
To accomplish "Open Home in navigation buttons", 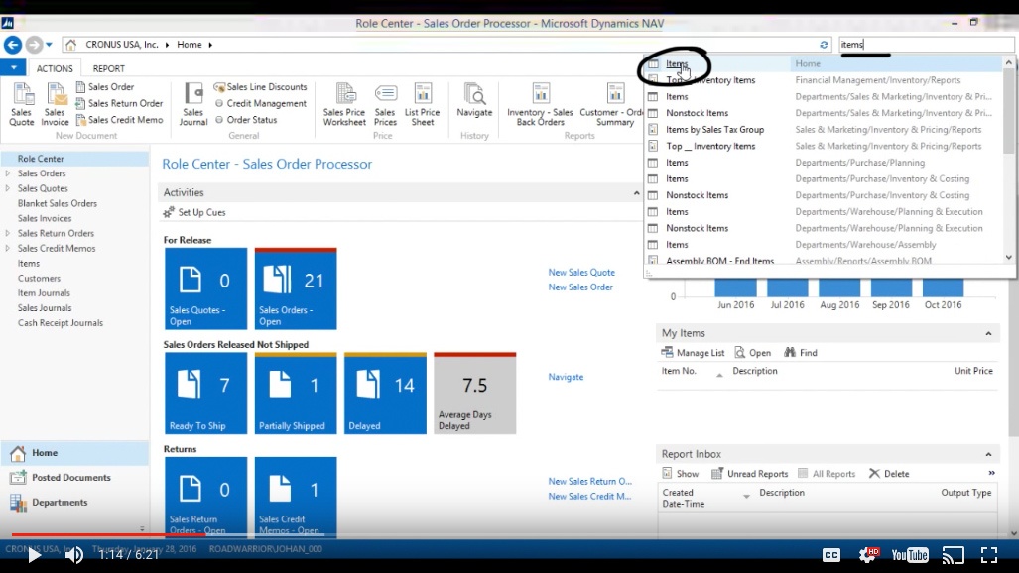I will (74, 453).
